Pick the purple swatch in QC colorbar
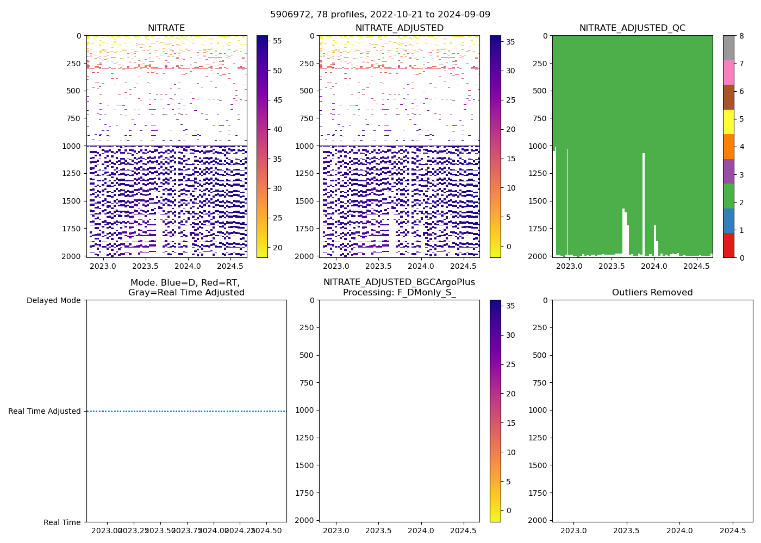 coord(728,171)
